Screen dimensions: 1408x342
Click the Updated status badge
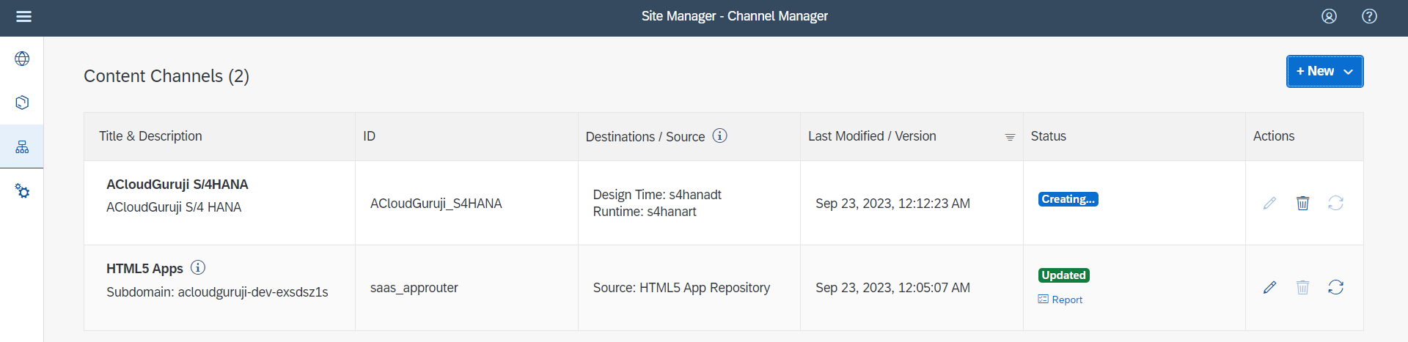(x=1063, y=275)
